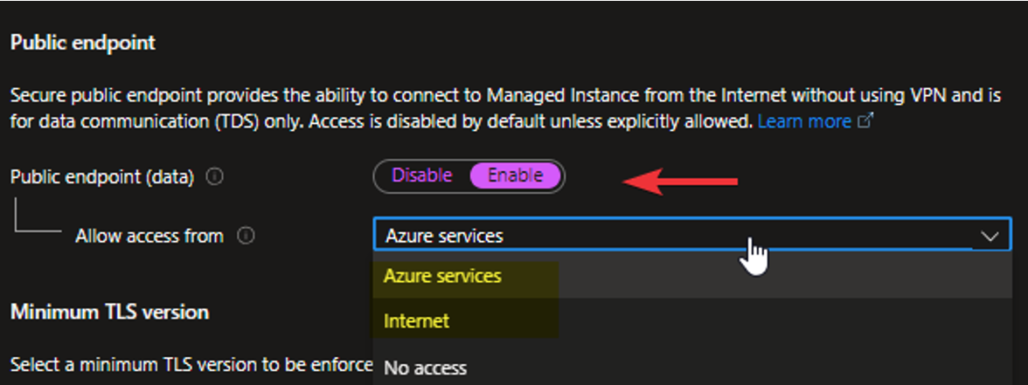
Task: Choose Internet from the dropdown list
Action: (x=416, y=321)
